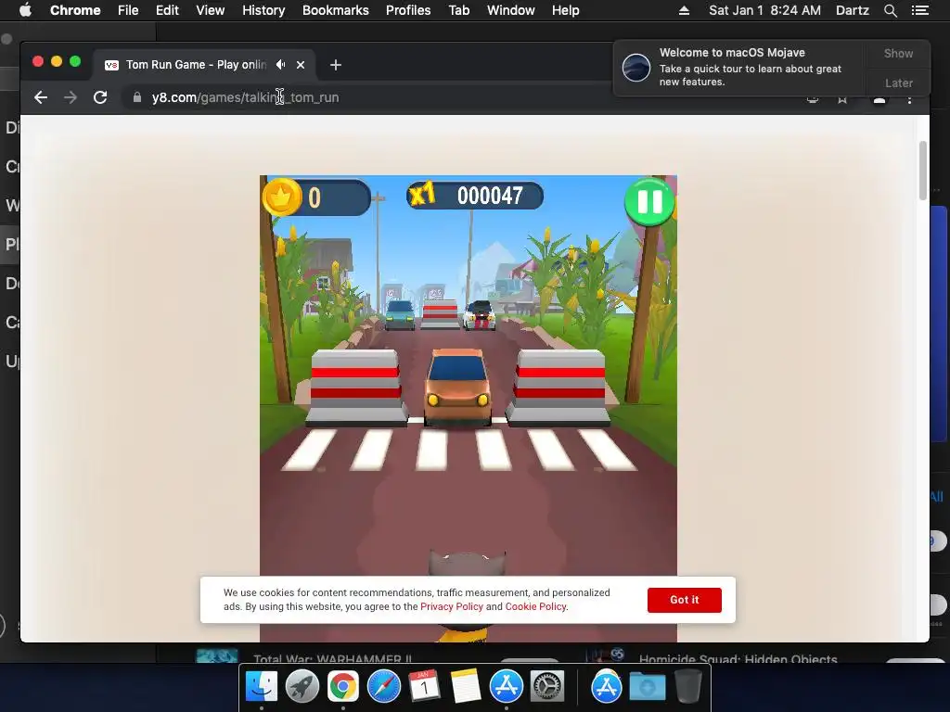The width and height of the screenshot is (950, 712).
Task: Open Launchpad from the Dock
Action: tap(302, 686)
